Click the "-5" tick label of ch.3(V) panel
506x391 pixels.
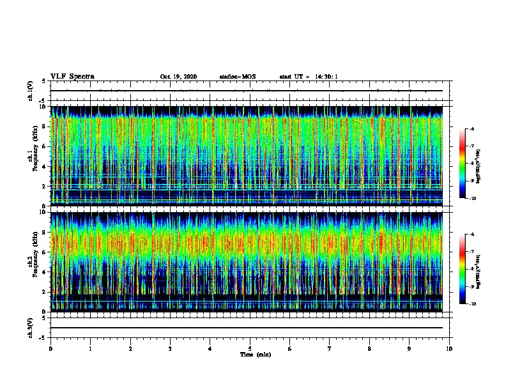pyautogui.click(x=43, y=338)
